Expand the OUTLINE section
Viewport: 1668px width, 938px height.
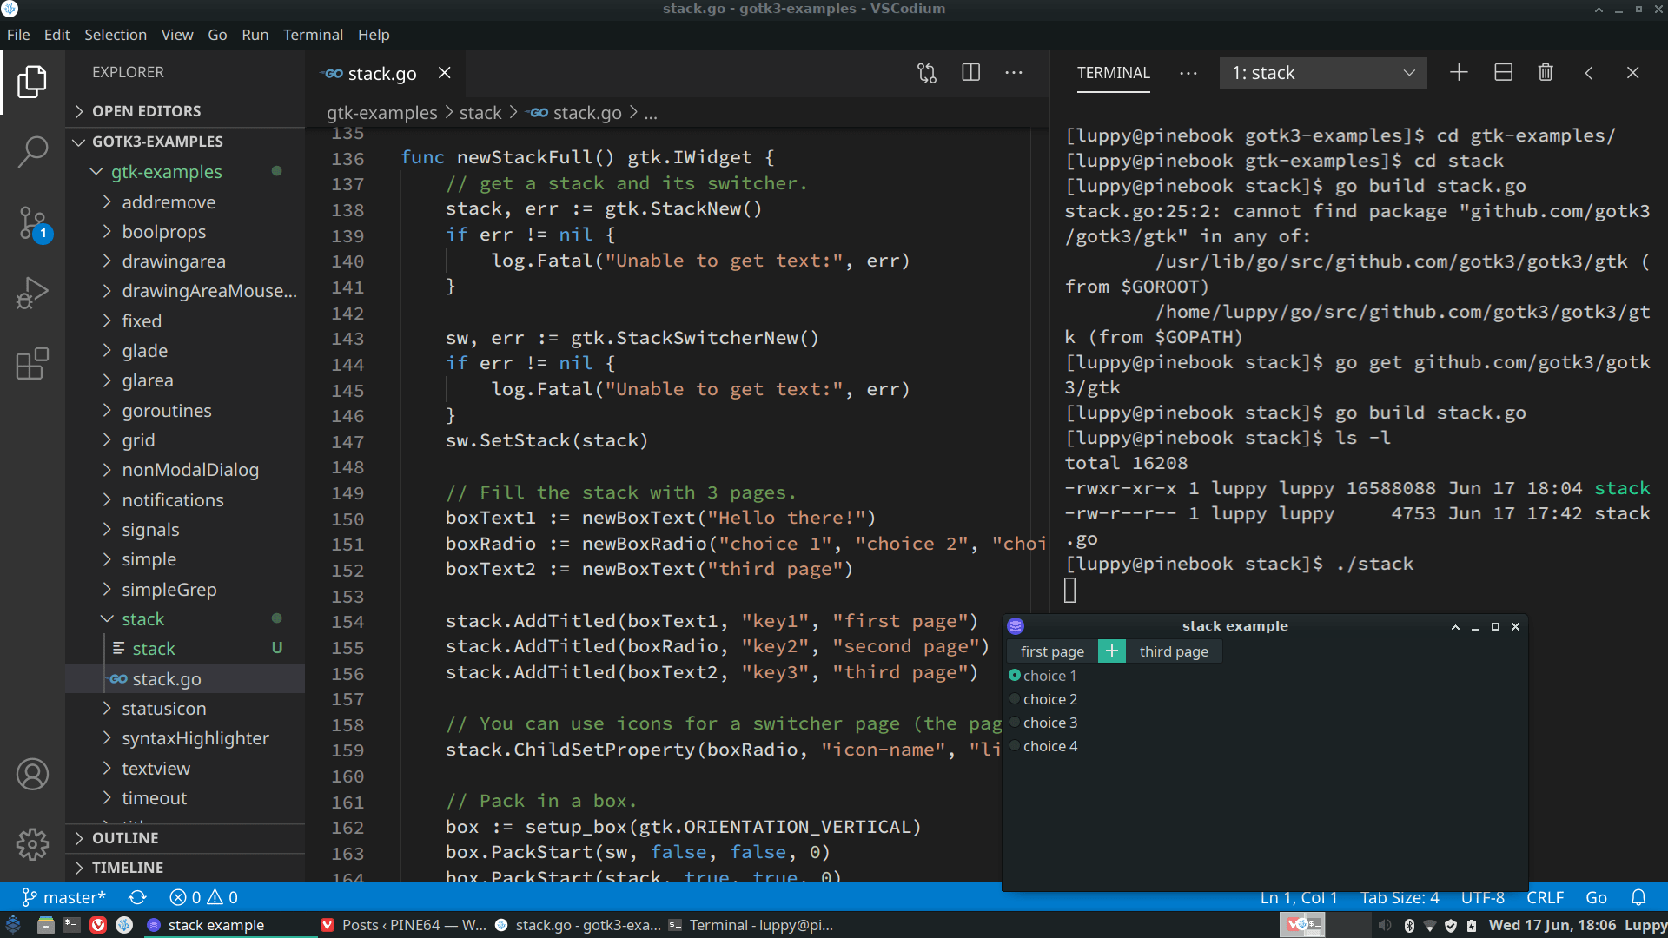(126, 837)
